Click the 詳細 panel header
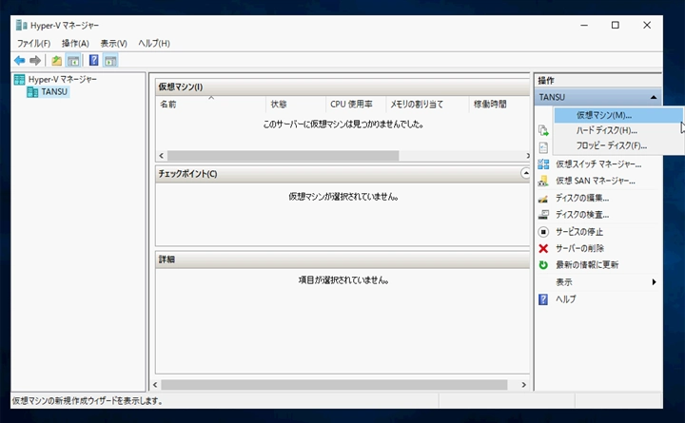 (342, 260)
